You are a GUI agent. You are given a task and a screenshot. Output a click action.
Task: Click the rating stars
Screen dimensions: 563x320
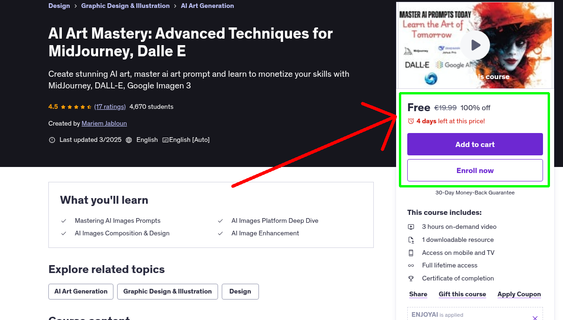pyautogui.click(x=76, y=107)
